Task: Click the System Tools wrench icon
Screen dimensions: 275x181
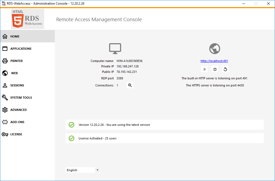Action: pyautogui.click(x=5, y=98)
